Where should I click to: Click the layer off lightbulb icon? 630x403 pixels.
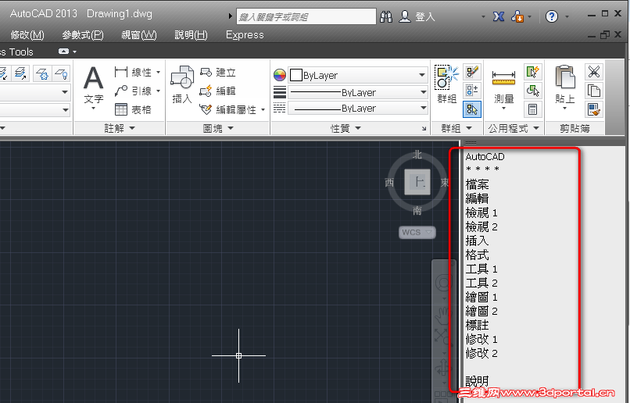[61, 73]
